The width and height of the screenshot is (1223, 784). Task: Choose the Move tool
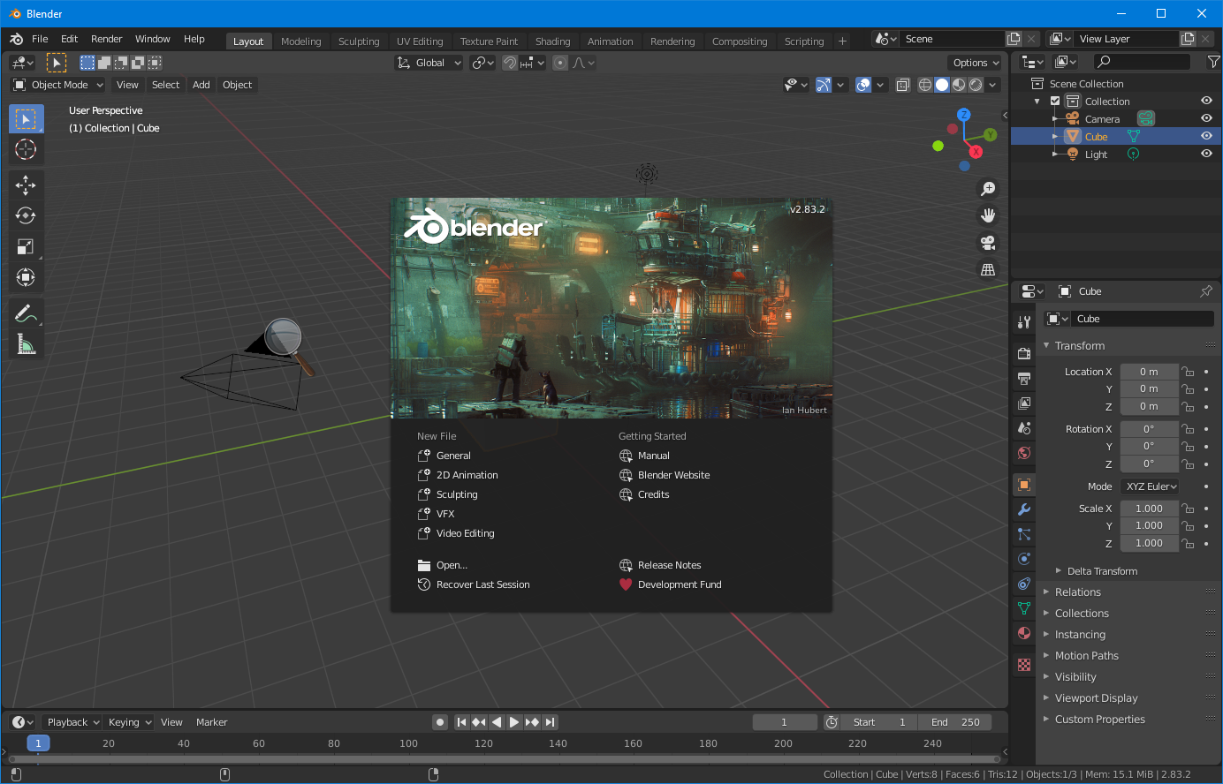tap(26, 185)
